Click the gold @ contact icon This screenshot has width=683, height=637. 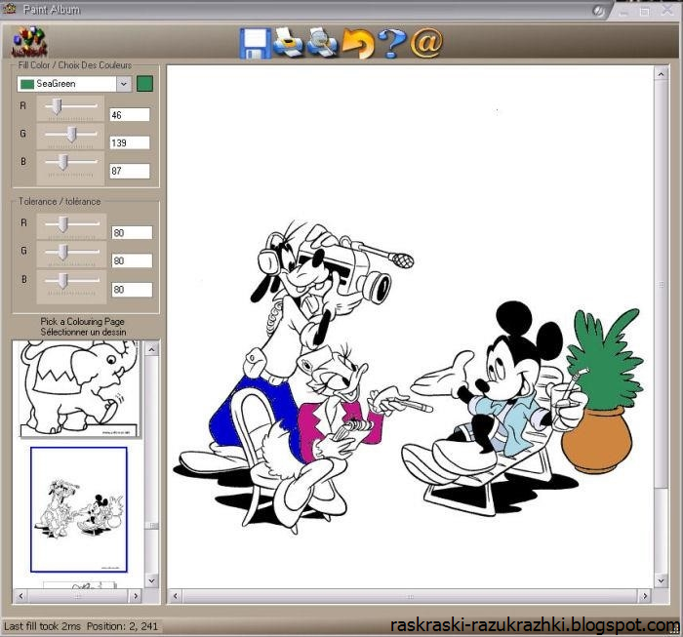pos(426,43)
